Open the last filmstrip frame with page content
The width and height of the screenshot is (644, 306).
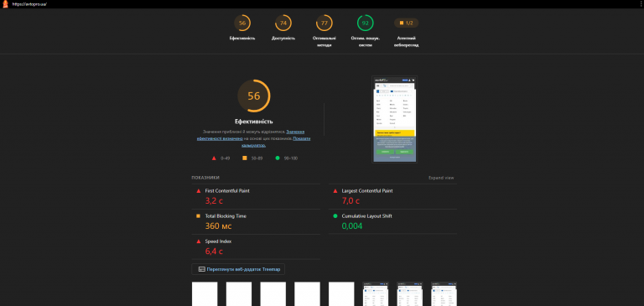[444, 294]
